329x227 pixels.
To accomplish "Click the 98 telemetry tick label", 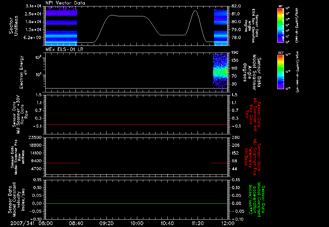I will point(234,161).
